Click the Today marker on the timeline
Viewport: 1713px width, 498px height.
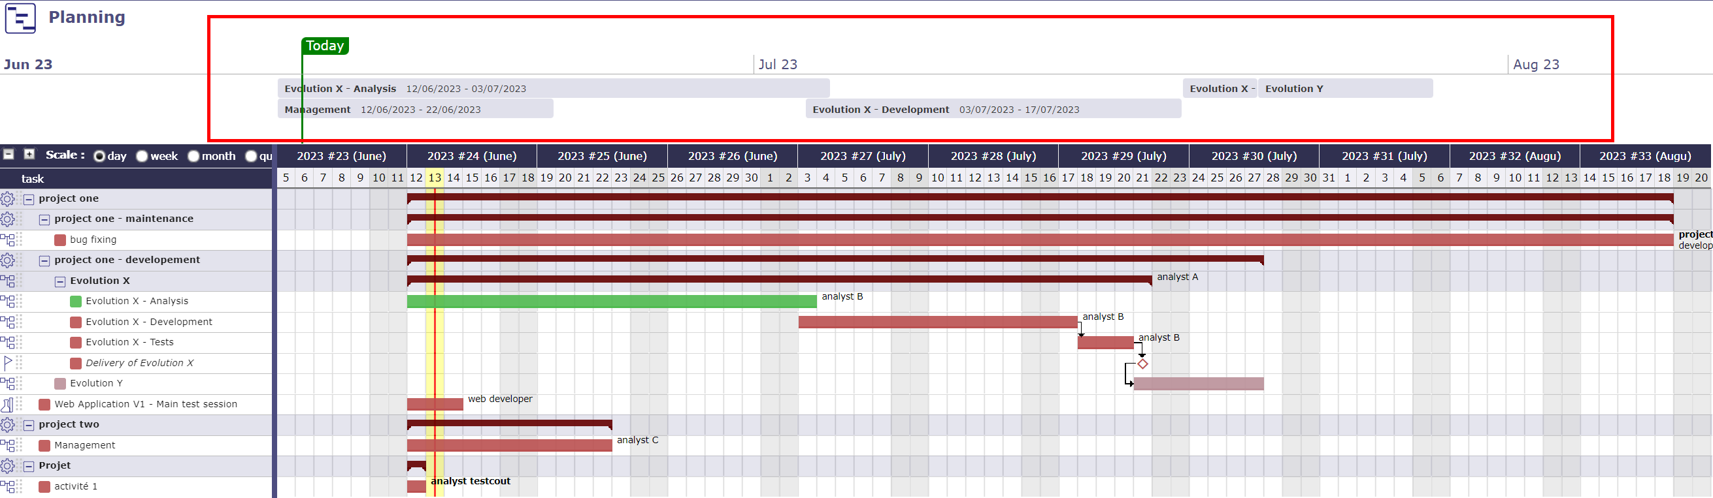[x=325, y=46]
